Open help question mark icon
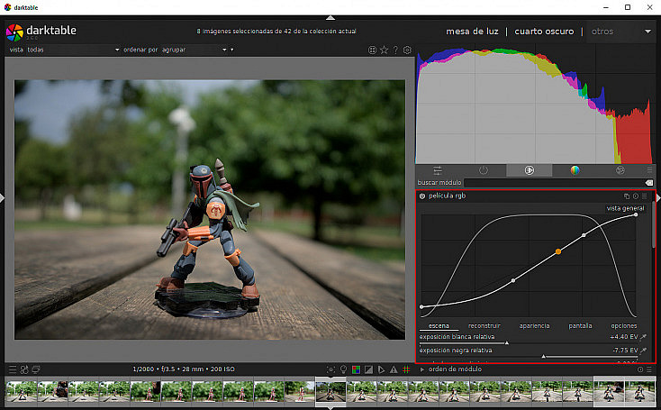This screenshot has height=410, width=661. [395, 50]
